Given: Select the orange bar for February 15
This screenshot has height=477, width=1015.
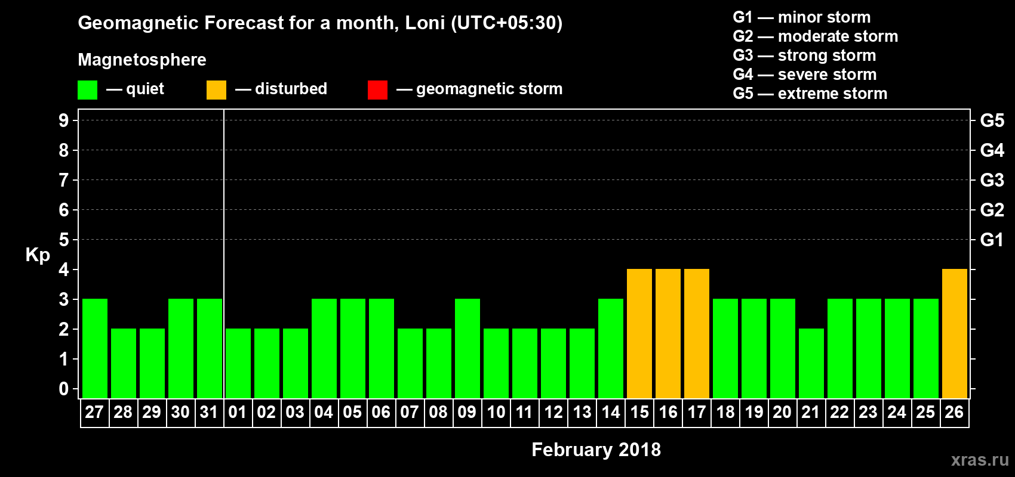Looking at the screenshot, I should point(639,333).
